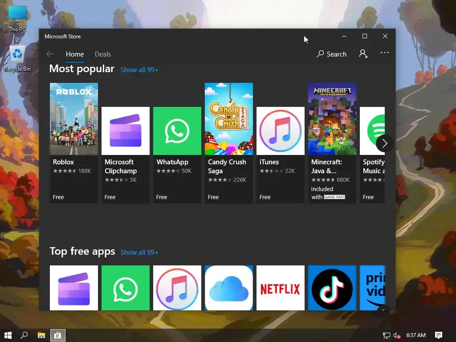Open the Action Center notifications icon
456x342 pixels.
439,335
